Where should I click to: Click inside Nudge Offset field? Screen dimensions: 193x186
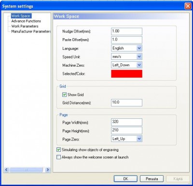point(126,31)
